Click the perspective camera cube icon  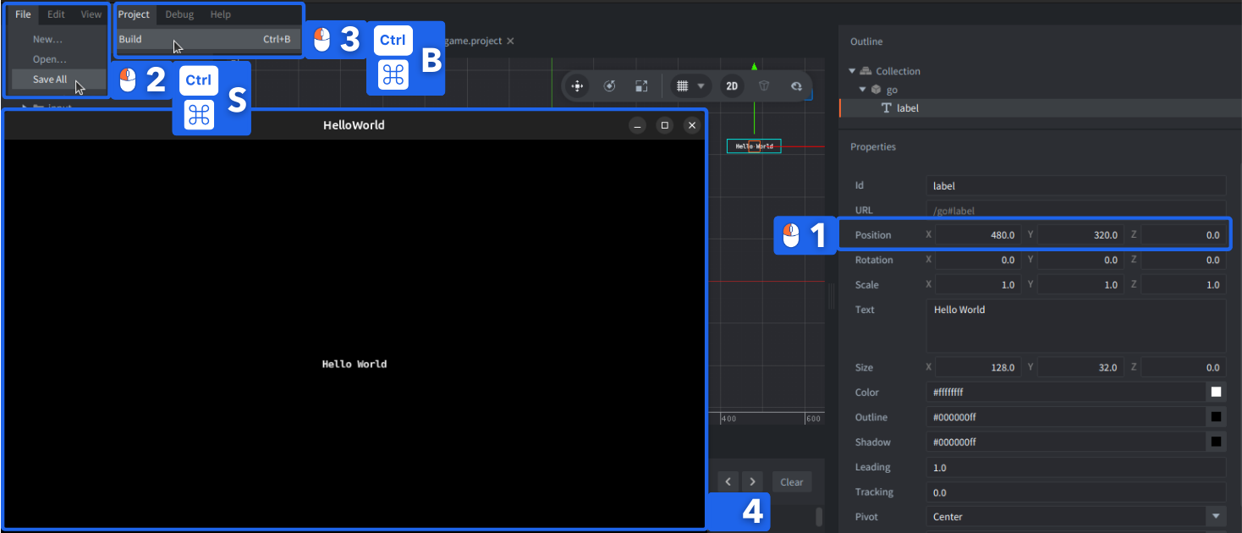click(764, 85)
